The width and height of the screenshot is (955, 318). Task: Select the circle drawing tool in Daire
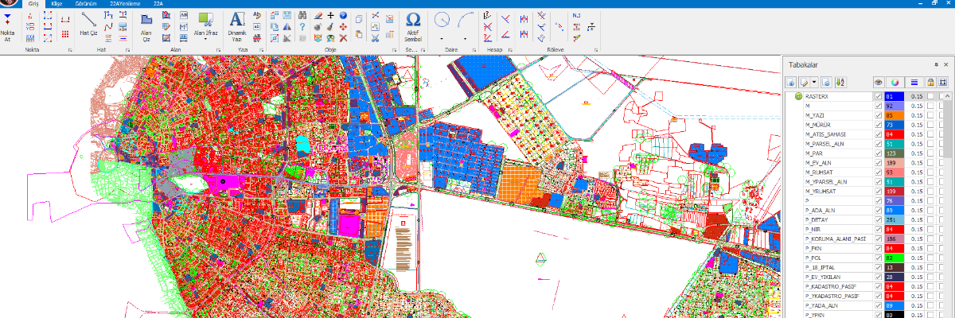[442, 20]
